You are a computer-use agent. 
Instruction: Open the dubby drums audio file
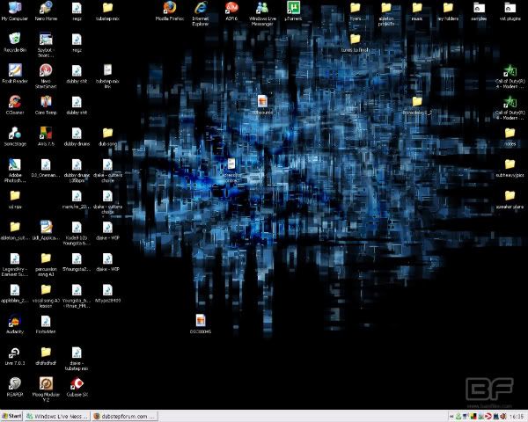tap(77, 136)
